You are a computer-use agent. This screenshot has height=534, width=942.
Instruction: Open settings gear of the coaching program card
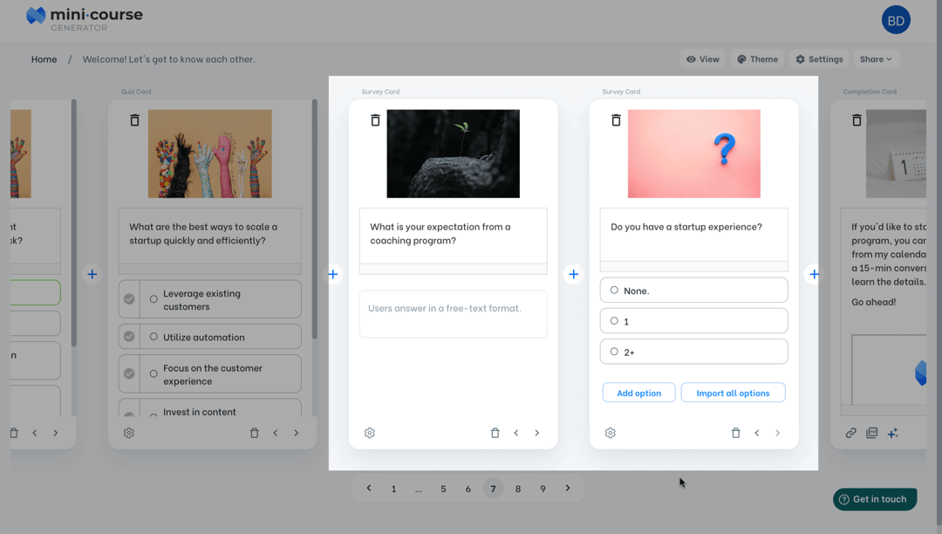click(370, 433)
